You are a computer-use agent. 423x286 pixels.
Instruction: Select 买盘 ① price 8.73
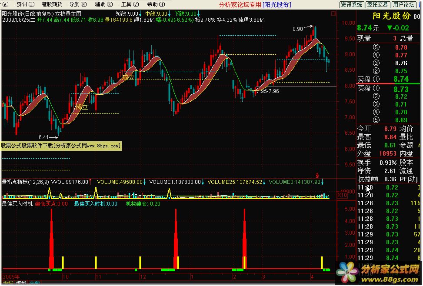(401, 89)
